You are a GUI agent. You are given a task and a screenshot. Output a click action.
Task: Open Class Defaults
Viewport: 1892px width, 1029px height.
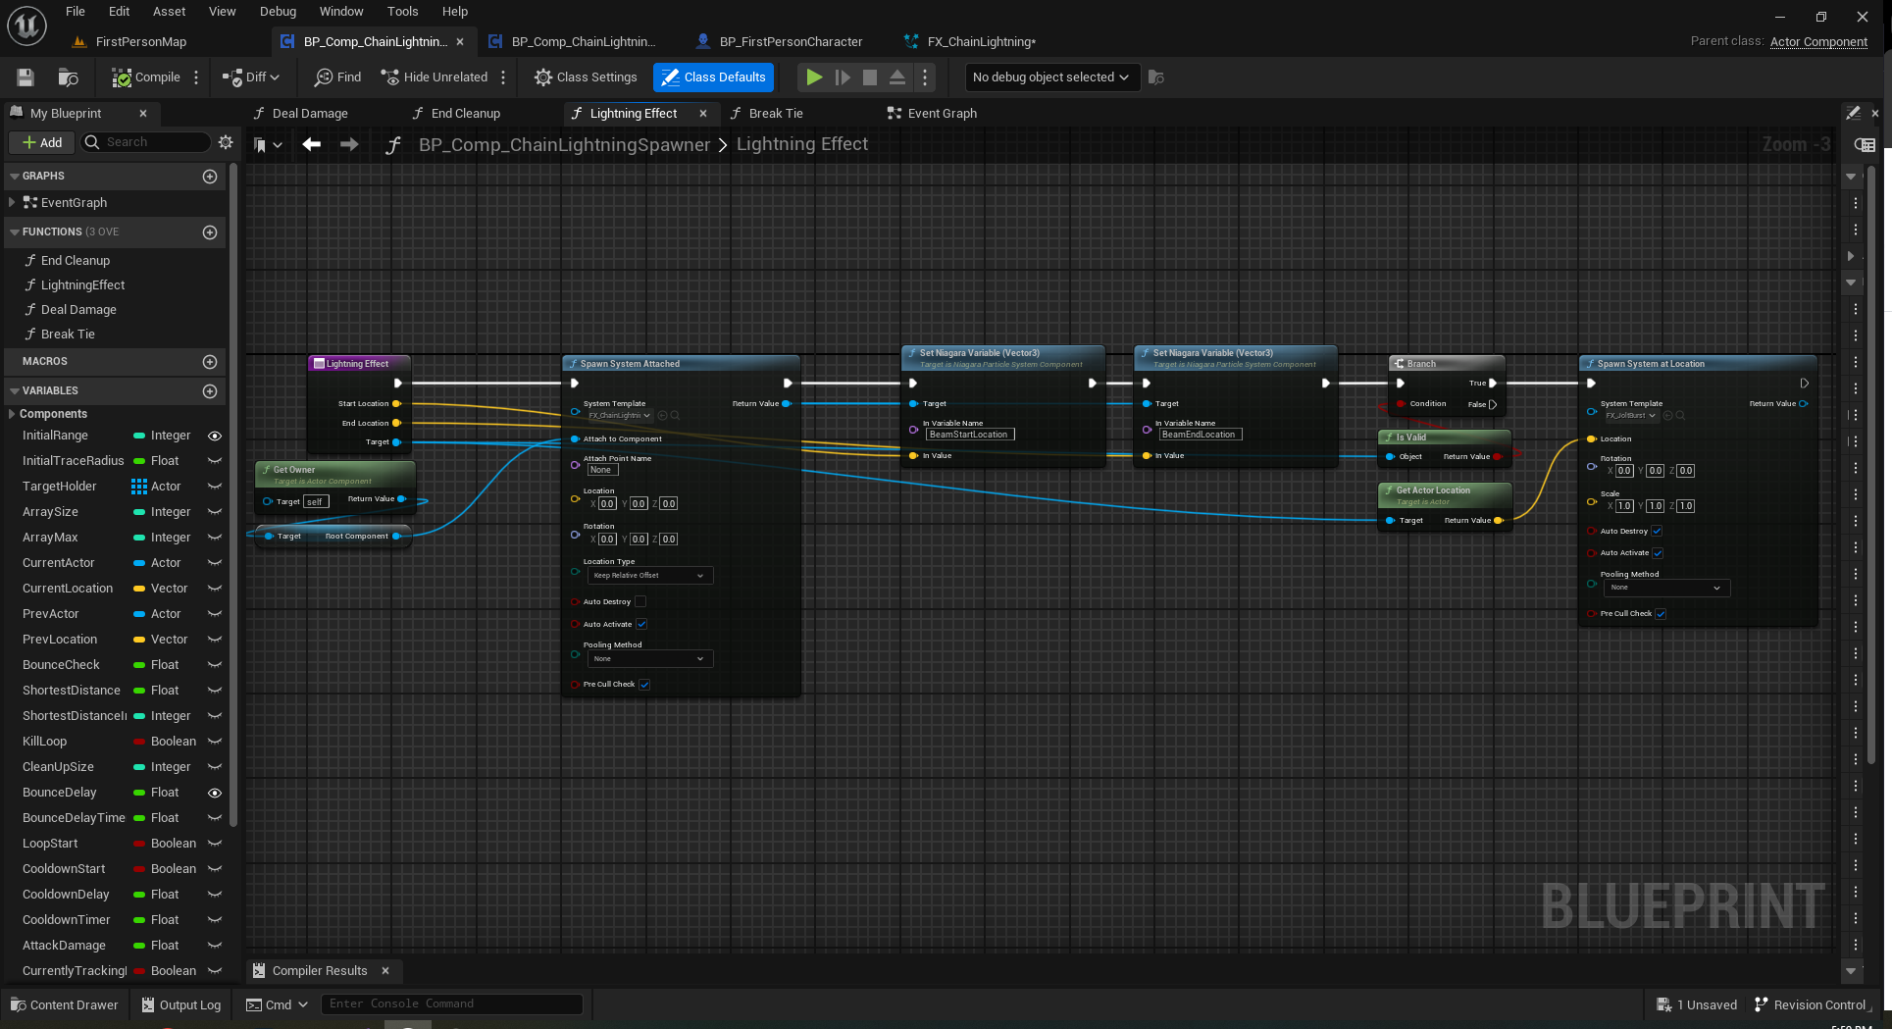click(x=713, y=77)
